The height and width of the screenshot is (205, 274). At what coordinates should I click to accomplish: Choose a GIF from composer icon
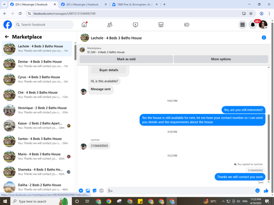pos(101,191)
